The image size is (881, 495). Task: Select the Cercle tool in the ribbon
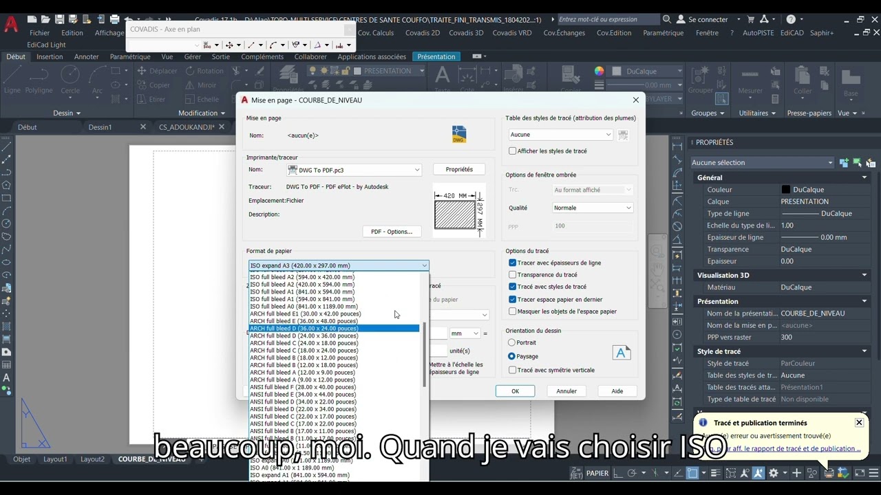pos(70,81)
